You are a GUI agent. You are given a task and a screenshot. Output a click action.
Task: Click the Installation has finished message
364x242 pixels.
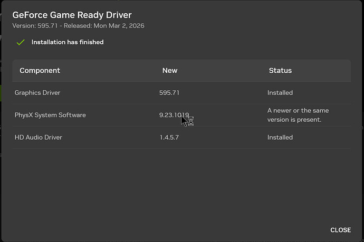(x=68, y=42)
